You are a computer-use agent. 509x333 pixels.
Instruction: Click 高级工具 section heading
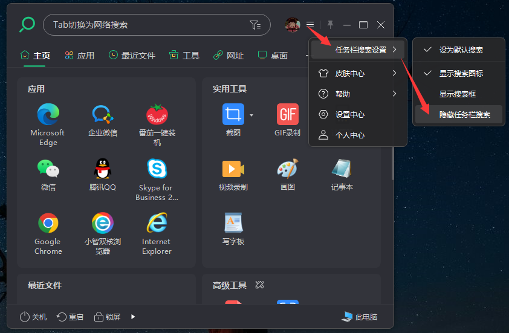click(x=230, y=285)
